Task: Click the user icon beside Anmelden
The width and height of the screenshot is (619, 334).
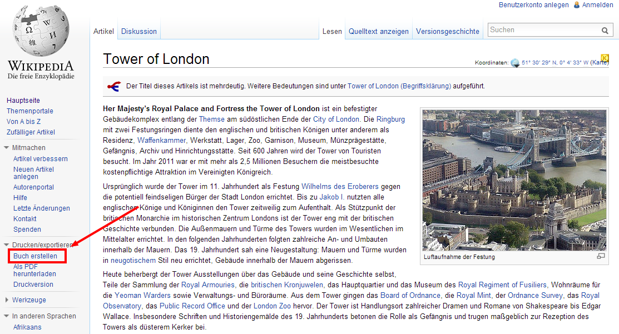Action: tap(577, 5)
